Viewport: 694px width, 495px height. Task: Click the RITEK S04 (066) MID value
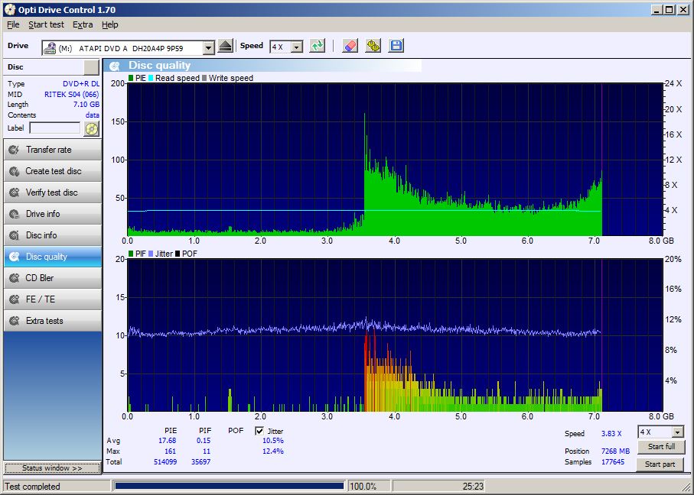(72, 94)
